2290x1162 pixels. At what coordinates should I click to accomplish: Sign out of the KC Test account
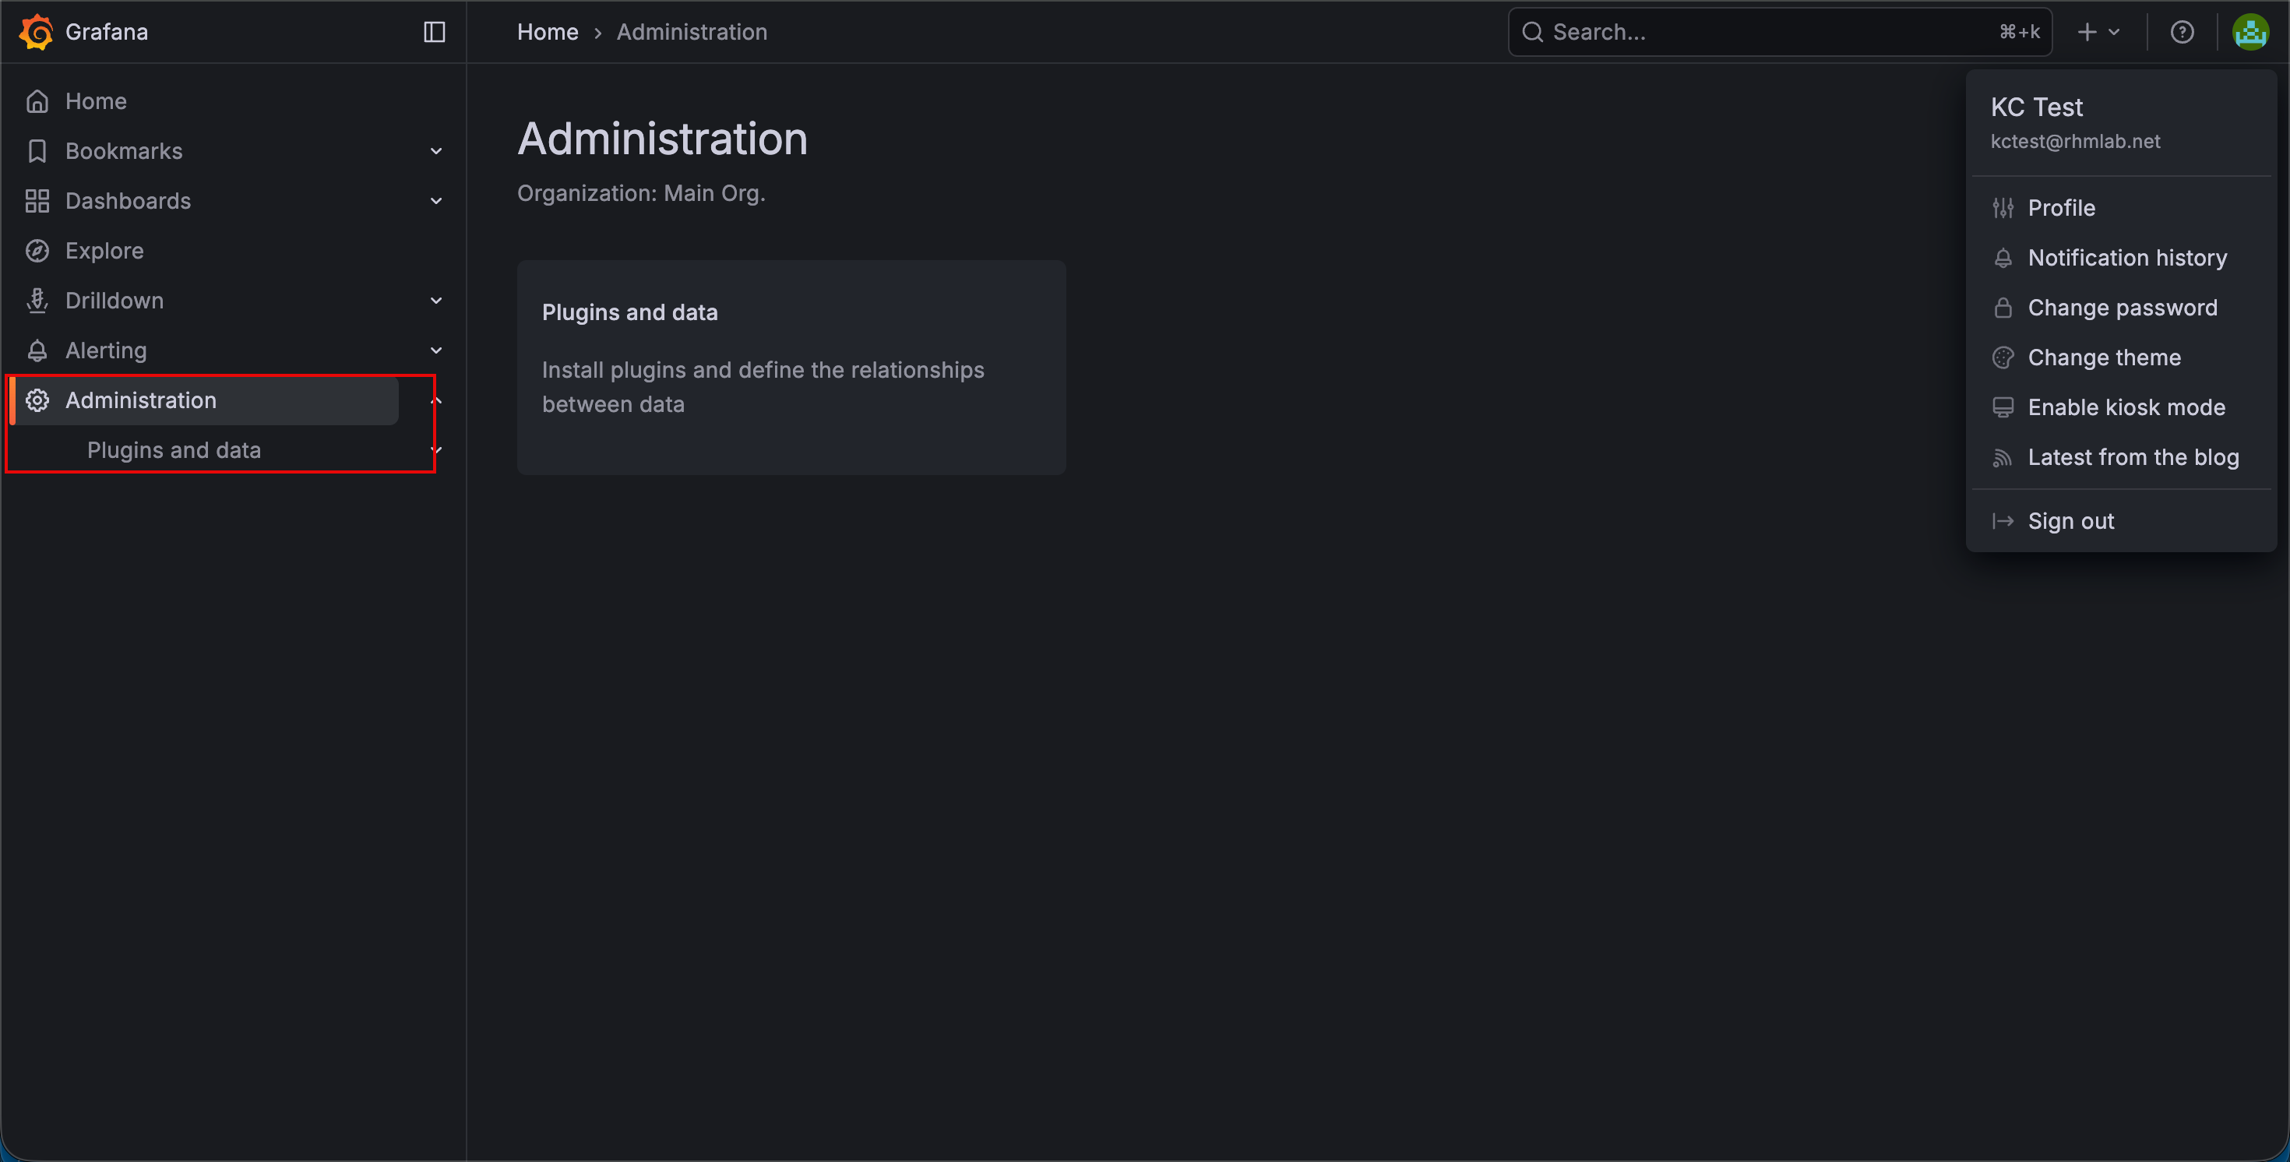tap(2071, 520)
